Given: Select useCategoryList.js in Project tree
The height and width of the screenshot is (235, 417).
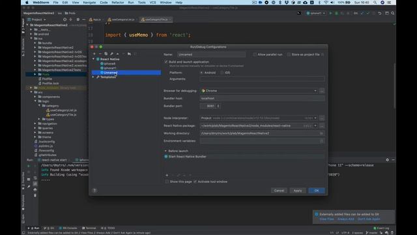Looking at the screenshot, I should (x=63, y=110).
